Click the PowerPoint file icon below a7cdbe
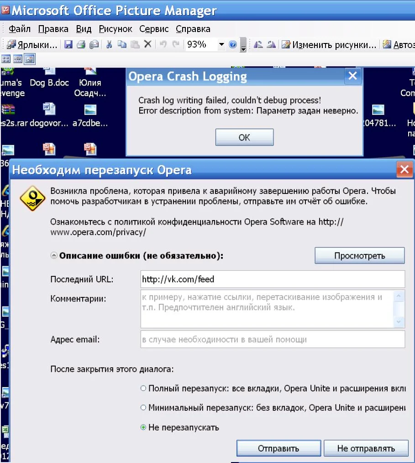 90,149
